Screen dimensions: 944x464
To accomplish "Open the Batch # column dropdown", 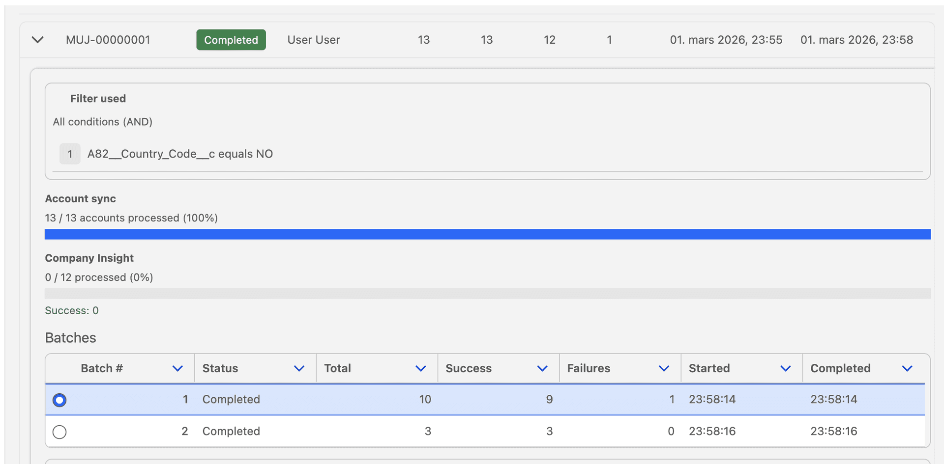I will pos(177,368).
